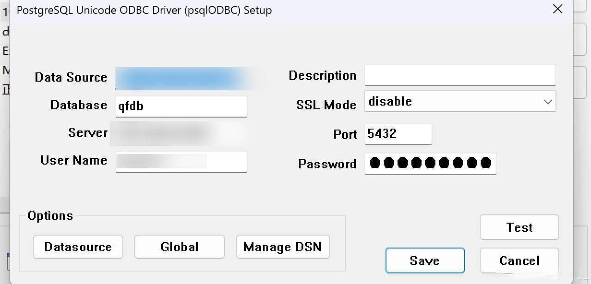
Task: Click the Data Source name field
Action: click(x=181, y=78)
